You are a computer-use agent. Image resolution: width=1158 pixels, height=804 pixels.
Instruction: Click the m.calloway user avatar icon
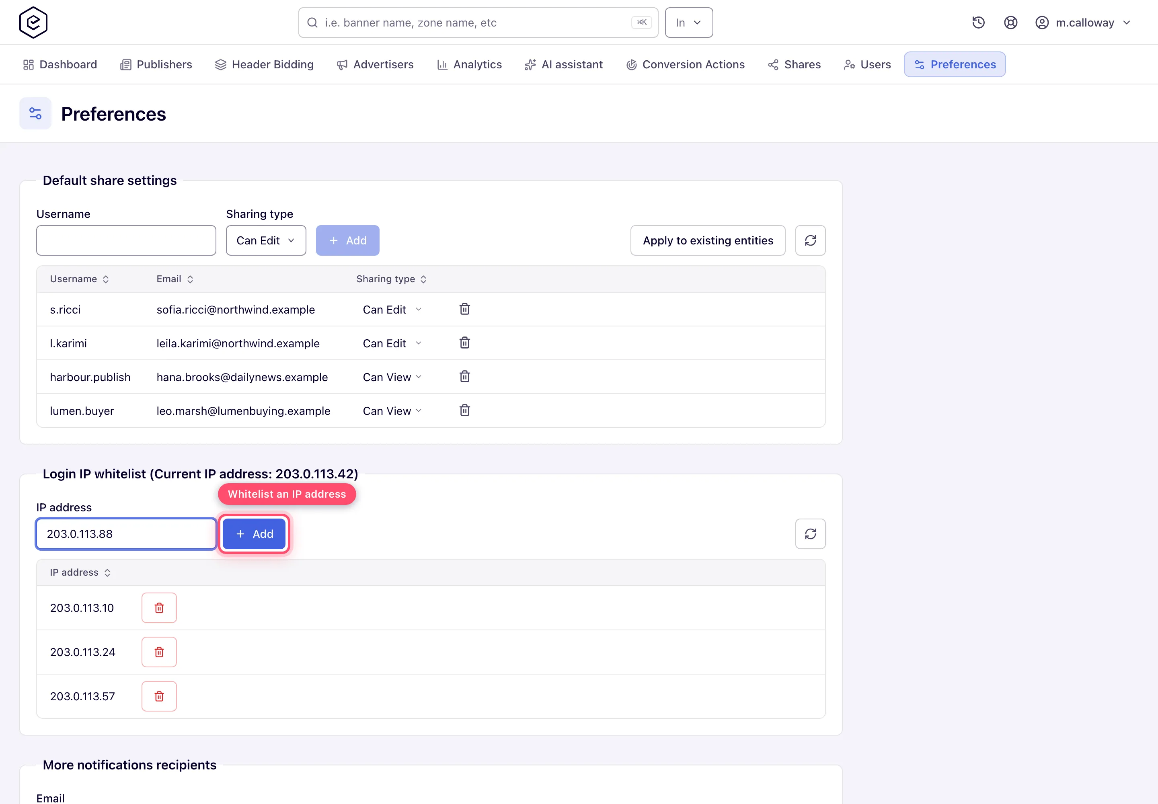click(1041, 23)
